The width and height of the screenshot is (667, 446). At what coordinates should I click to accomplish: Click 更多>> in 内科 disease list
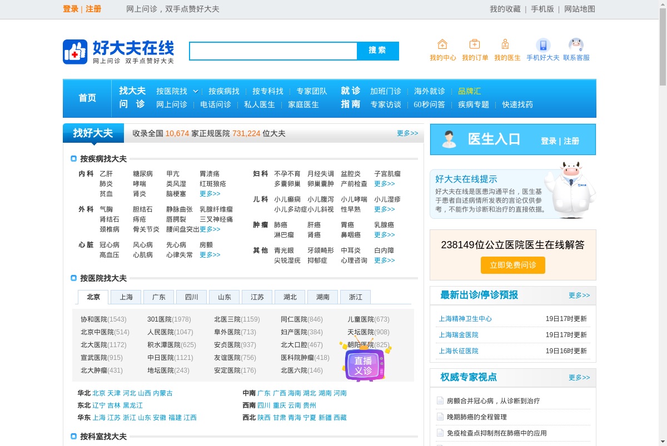click(x=210, y=194)
